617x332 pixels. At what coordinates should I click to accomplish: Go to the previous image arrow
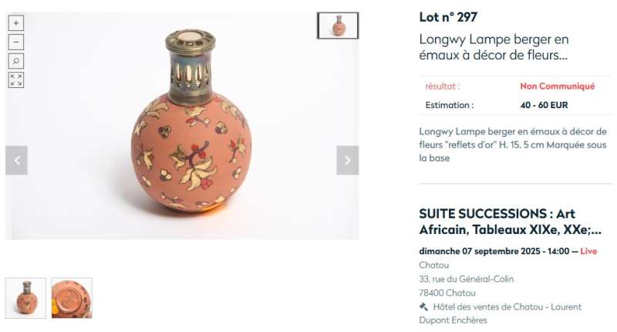click(16, 161)
